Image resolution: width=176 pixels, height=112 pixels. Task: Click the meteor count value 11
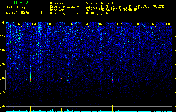(x=41, y=13)
